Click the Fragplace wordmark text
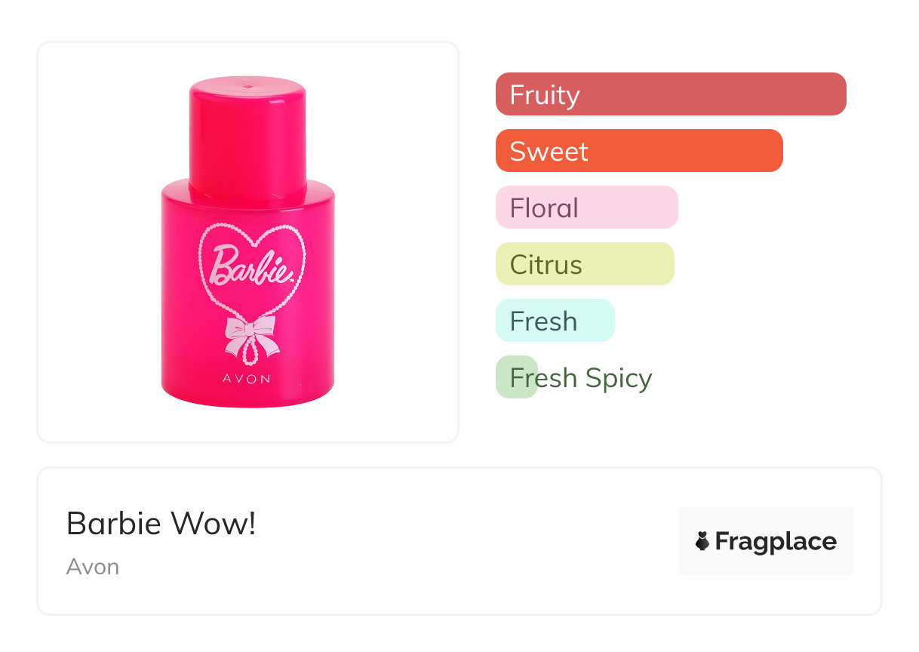Screen dimensions: 919x652 [776, 542]
